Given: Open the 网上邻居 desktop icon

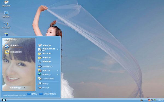Looking at the screenshot, I should (x=6, y=25).
